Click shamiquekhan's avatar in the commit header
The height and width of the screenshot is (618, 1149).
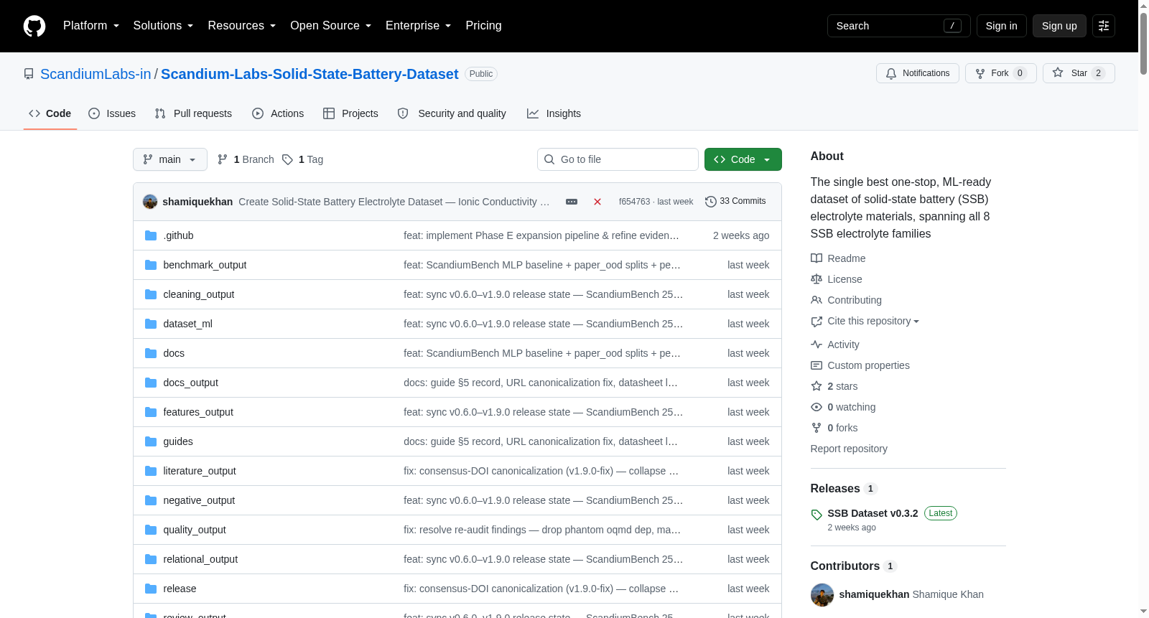pos(150,202)
